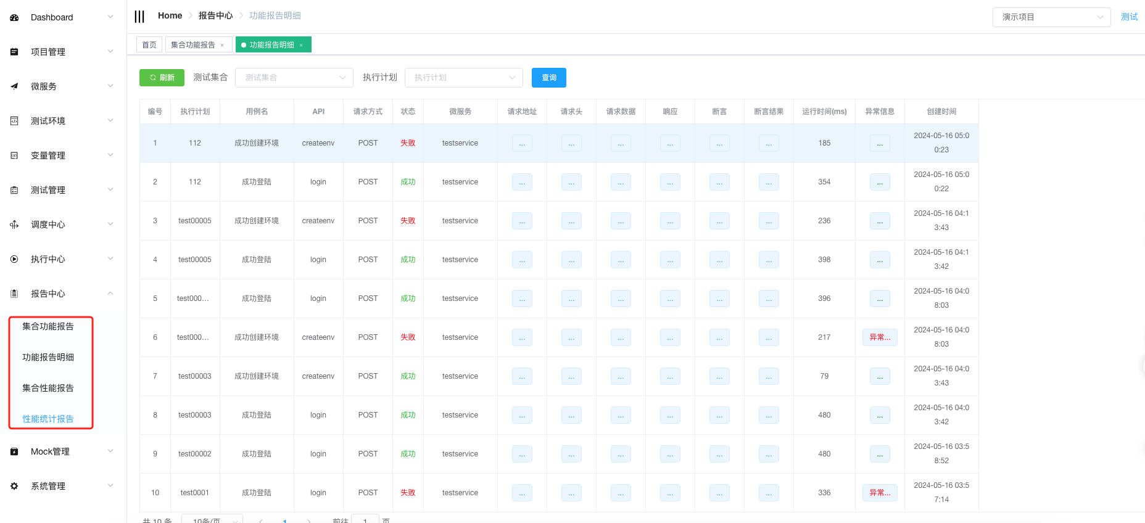Click the green 刷新 button
This screenshot has width=1145, height=523.
point(162,78)
